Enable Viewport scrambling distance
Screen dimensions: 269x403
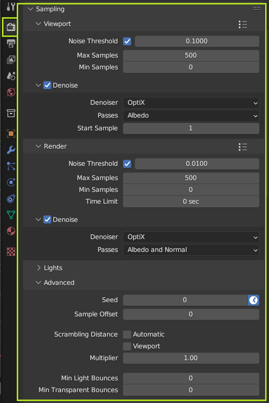pyautogui.click(x=127, y=346)
